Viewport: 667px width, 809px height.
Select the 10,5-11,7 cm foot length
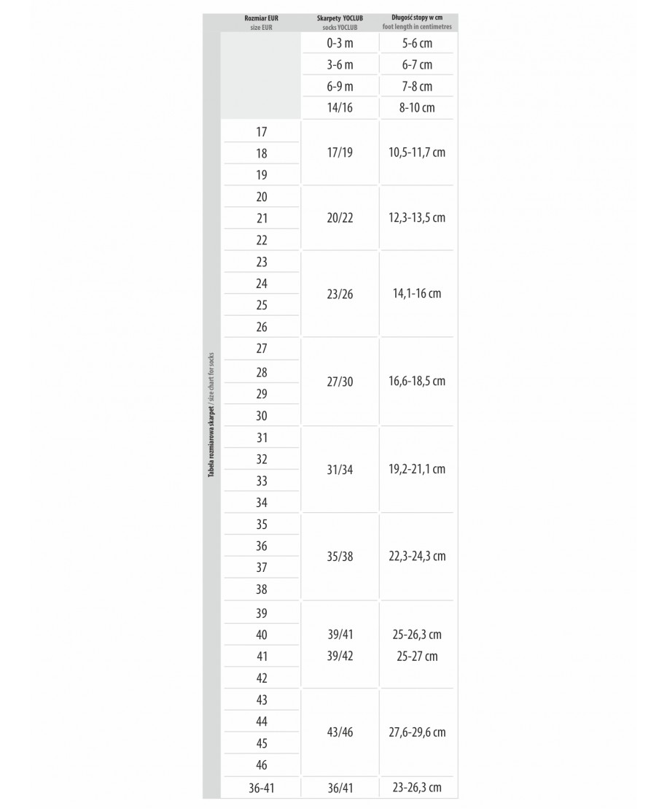(x=417, y=152)
